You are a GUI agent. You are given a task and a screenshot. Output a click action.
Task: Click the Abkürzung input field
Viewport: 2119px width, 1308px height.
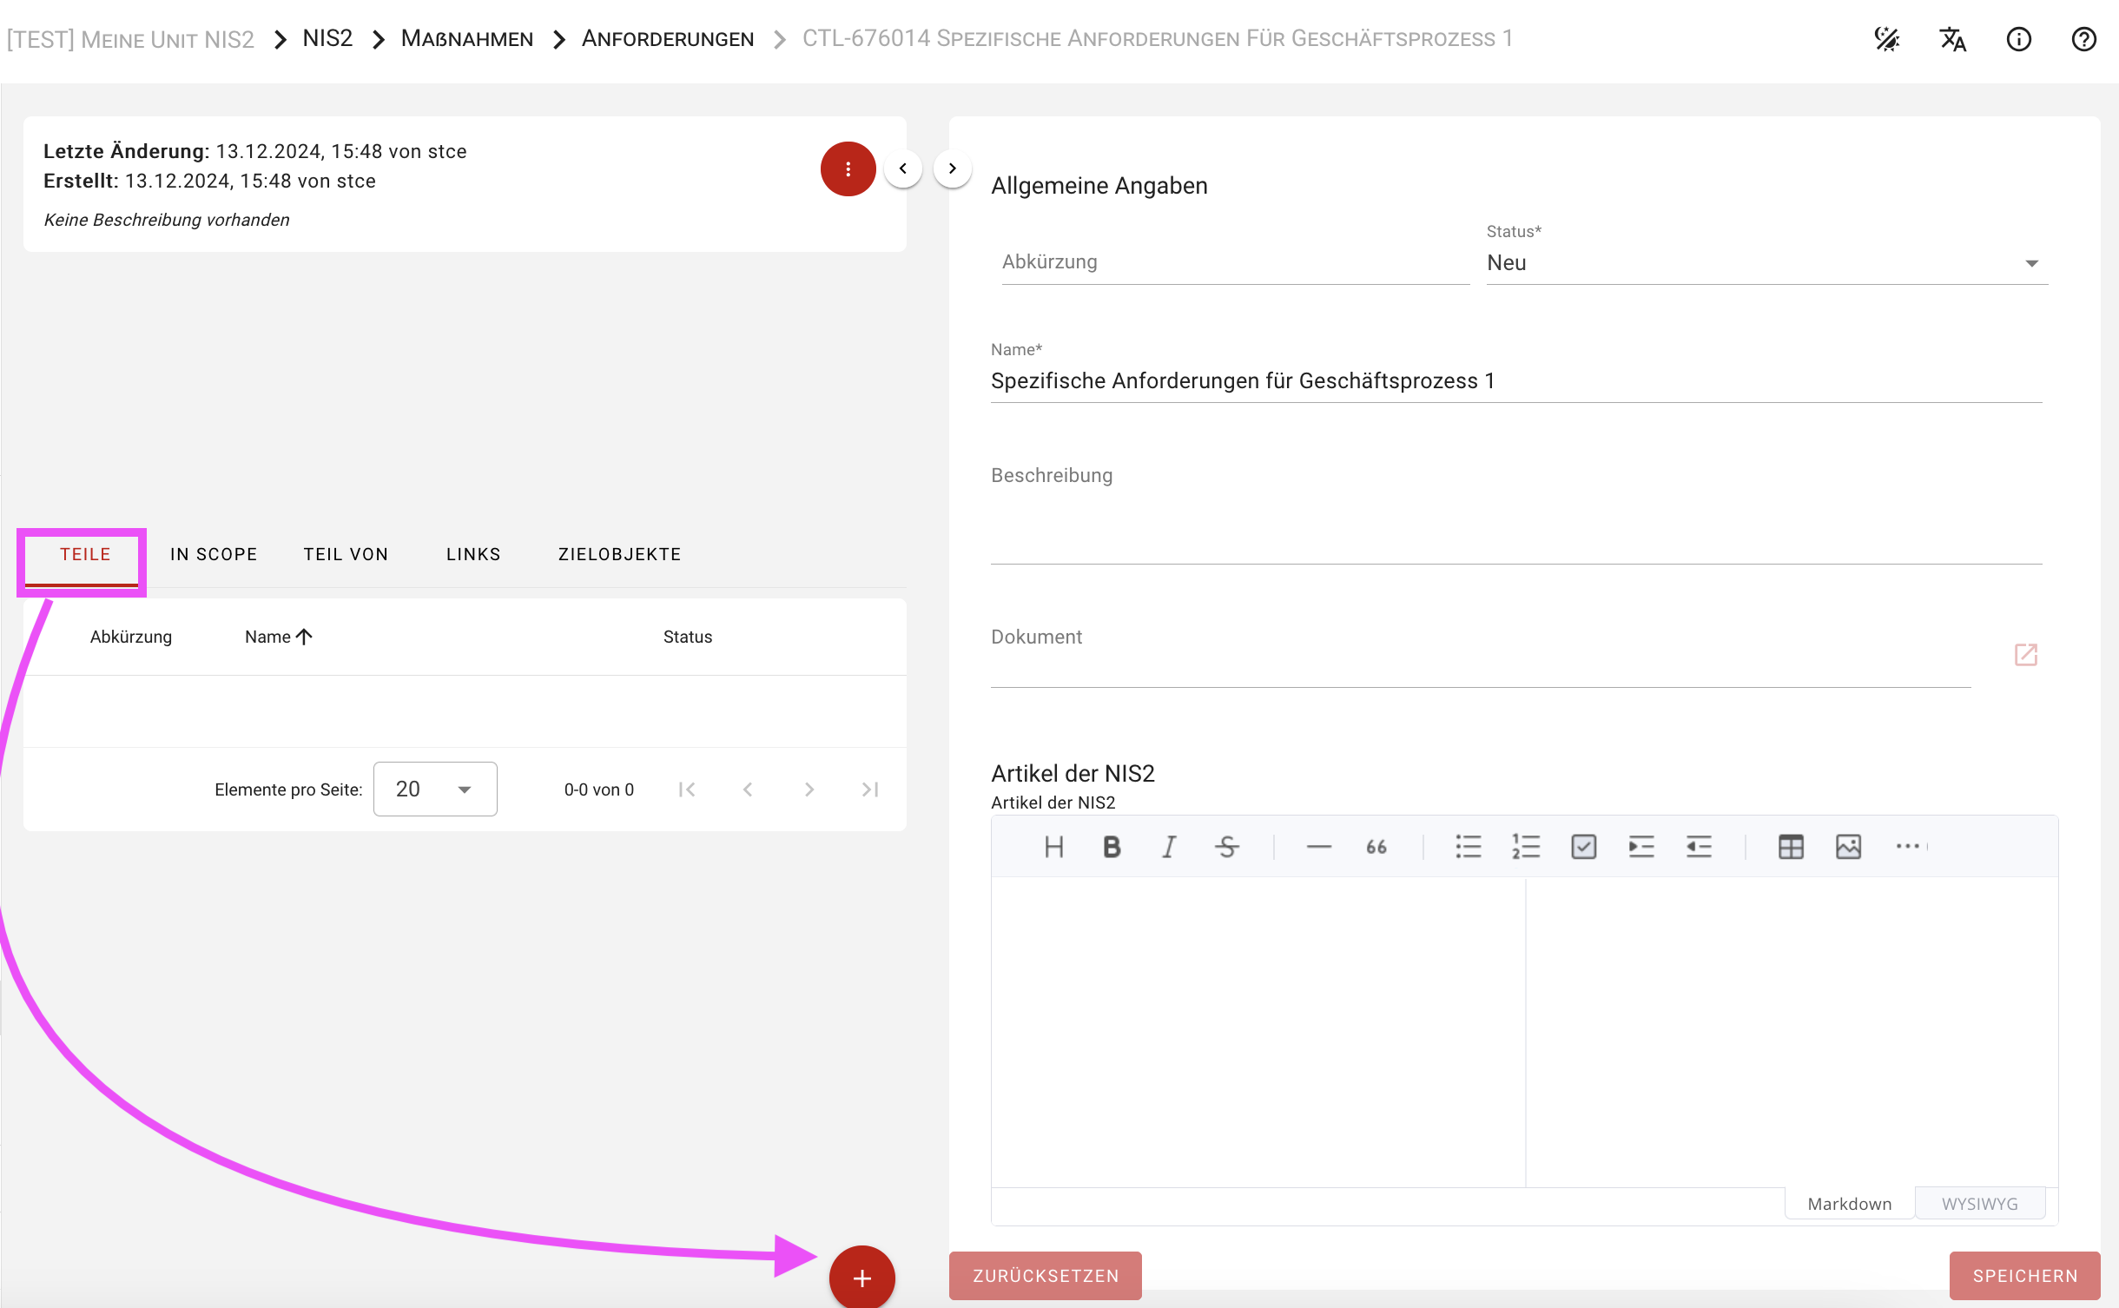[x=1234, y=262]
